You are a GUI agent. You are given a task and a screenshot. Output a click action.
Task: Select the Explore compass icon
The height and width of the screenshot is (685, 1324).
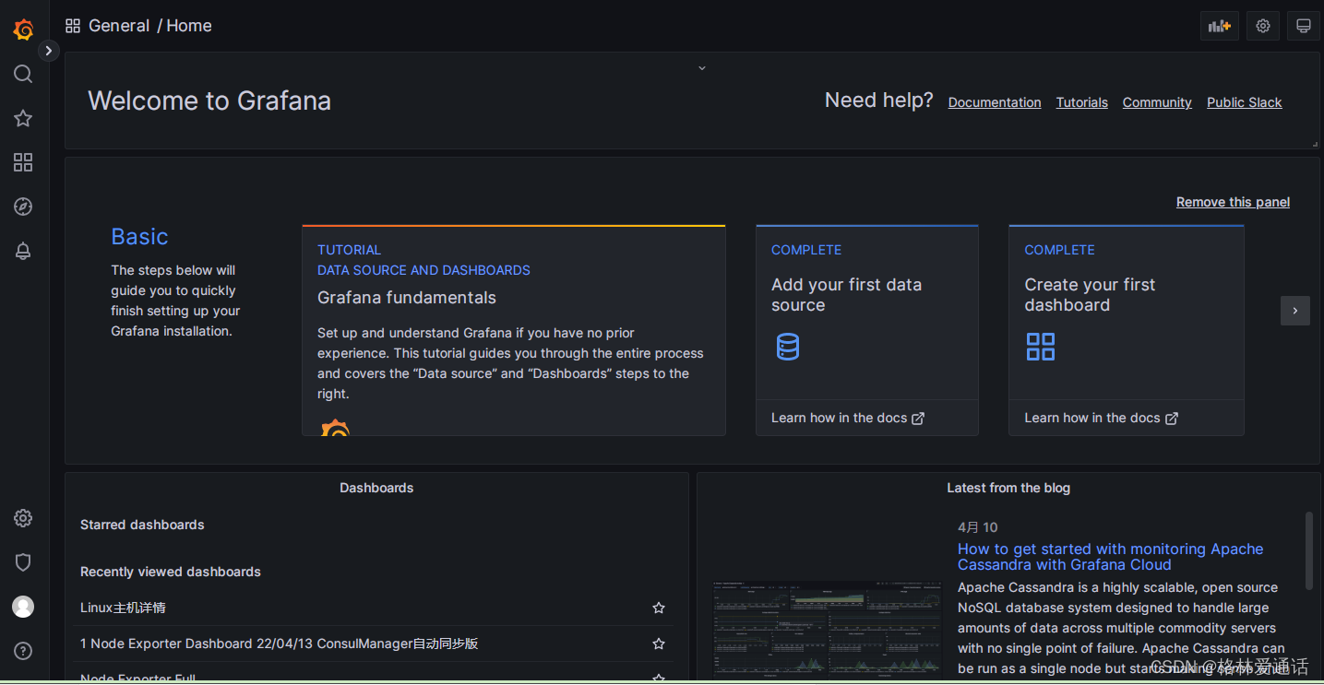pyautogui.click(x=23, y=207)
